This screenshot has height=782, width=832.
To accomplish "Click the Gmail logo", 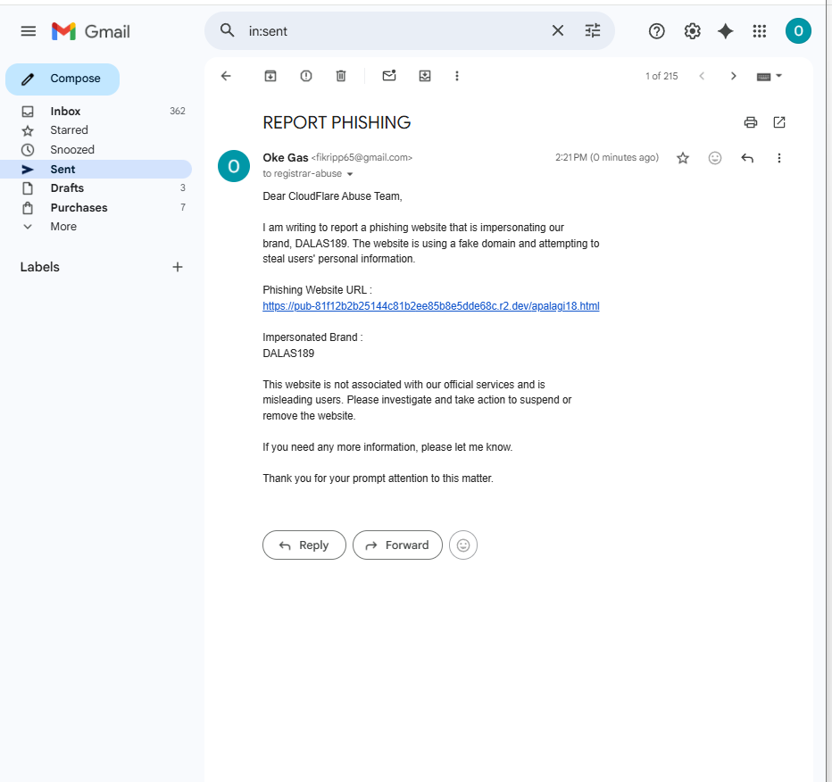I will coord(91,31).
